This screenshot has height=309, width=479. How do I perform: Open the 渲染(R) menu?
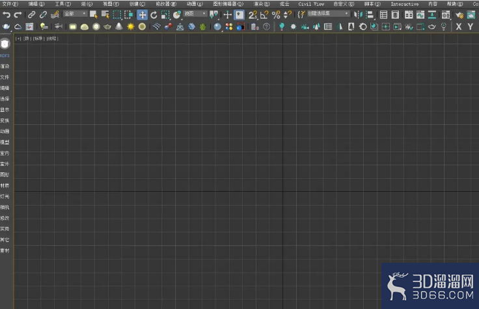pos(262,4)
